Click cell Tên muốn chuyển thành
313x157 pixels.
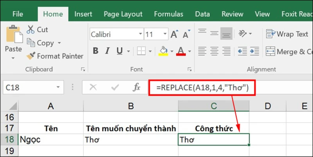click(x=131, y=128)
